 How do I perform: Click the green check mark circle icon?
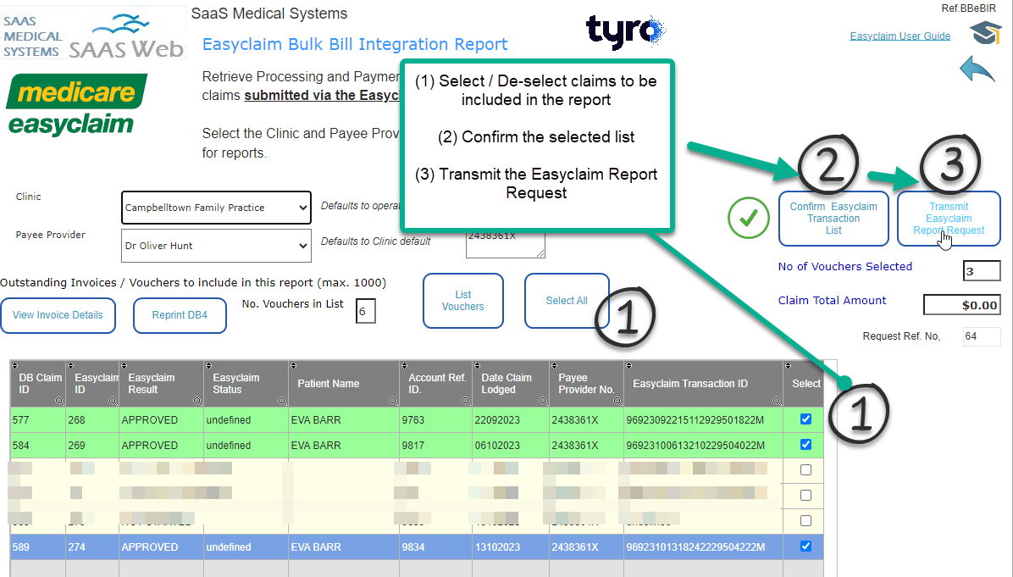coord(748,218)
